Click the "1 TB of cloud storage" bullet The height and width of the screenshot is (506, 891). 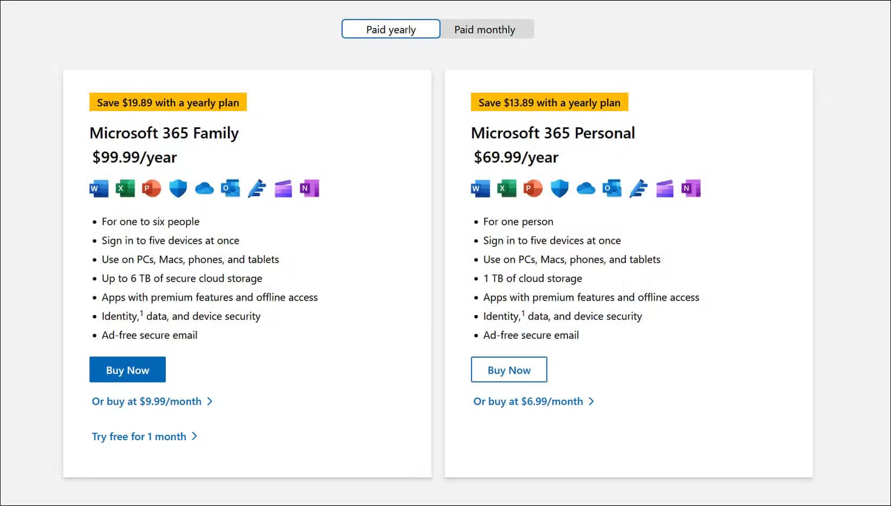coord(533,278)
